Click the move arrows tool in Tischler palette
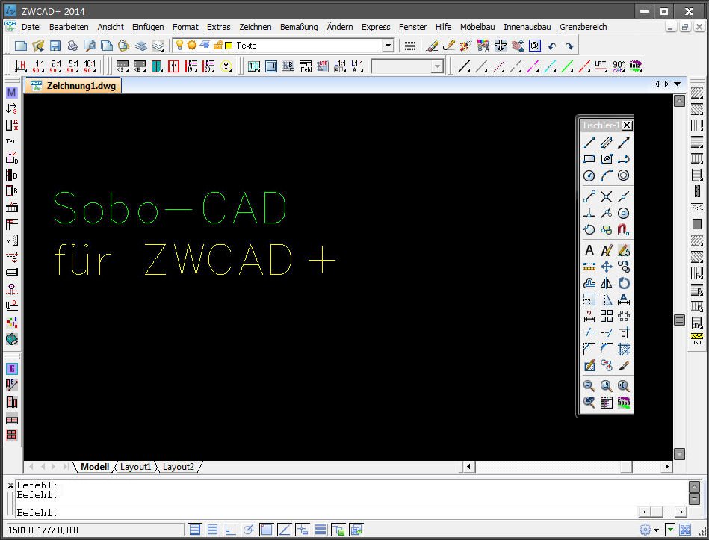This screenshot has height=540, width=709. (x=607, y=267)
